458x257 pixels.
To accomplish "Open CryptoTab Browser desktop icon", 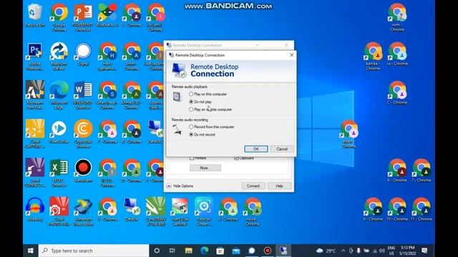I will [x=83, y=133].
